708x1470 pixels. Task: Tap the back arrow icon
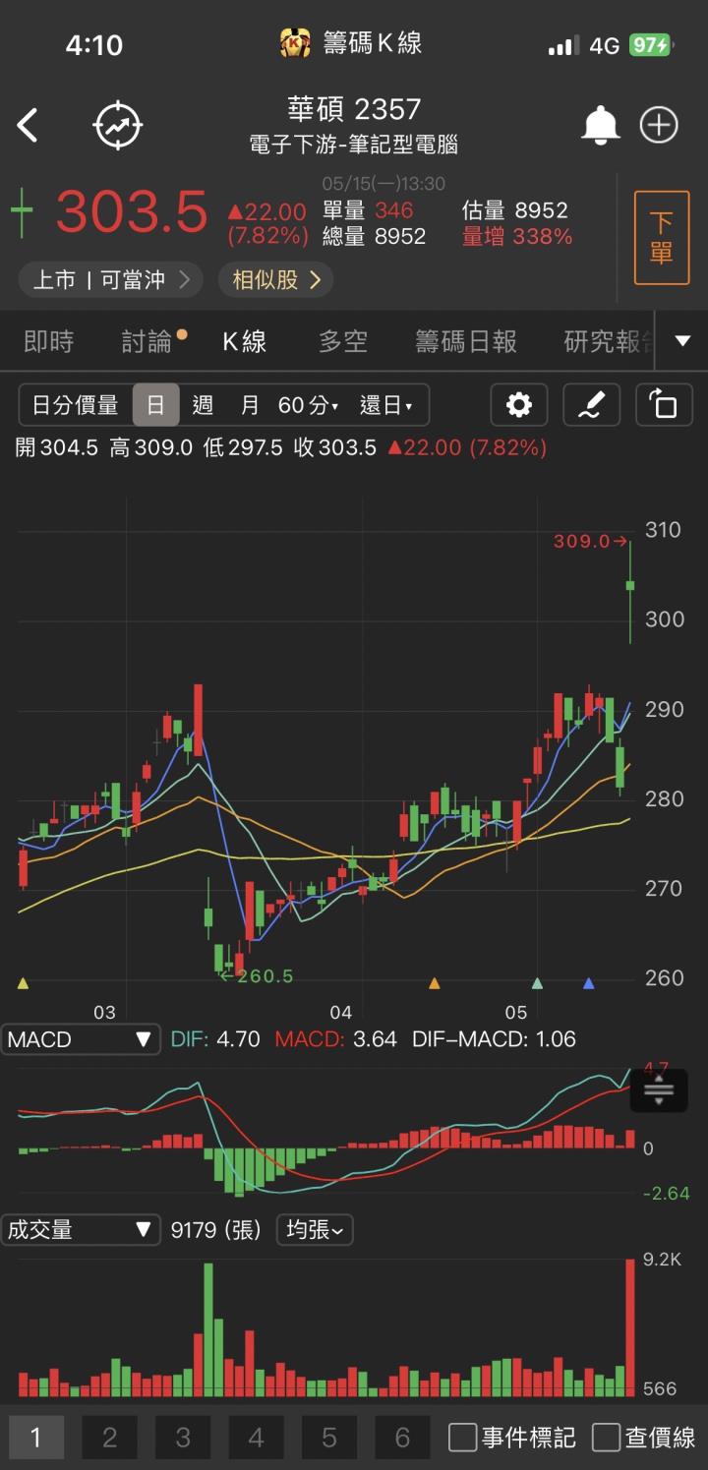tap(28, 126)
